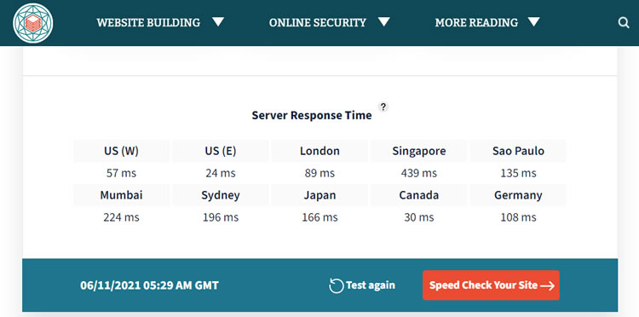Click the Test again link
The width and height of the screenshot is (639, 317).
371,285
